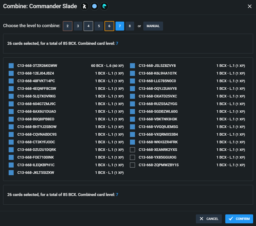
Task: Check the C13-668-XEANRK2YXS checkbox
Action: pos(132,150)
